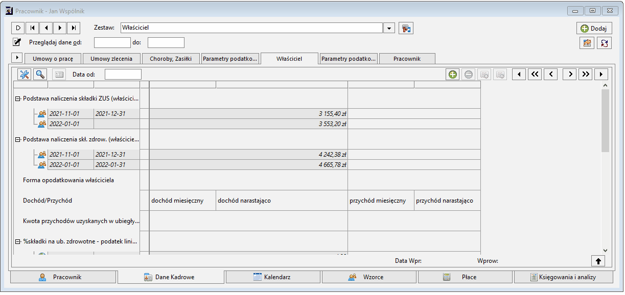Click the up arrow icon at bottom right
Screen dimensions: 625x295
tap(598, 261)
